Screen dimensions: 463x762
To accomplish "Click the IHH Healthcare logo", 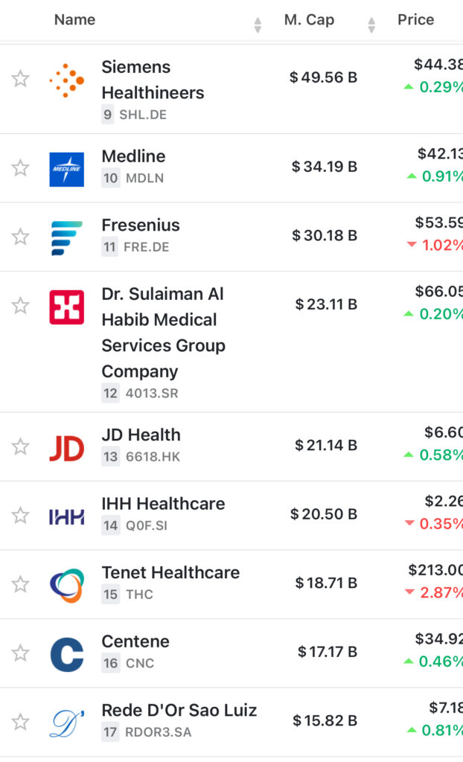I will (66, 516).
